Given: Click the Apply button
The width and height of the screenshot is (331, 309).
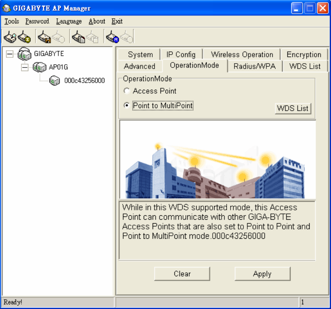Looking at the screenshot, I should click(x=262, y=273).
